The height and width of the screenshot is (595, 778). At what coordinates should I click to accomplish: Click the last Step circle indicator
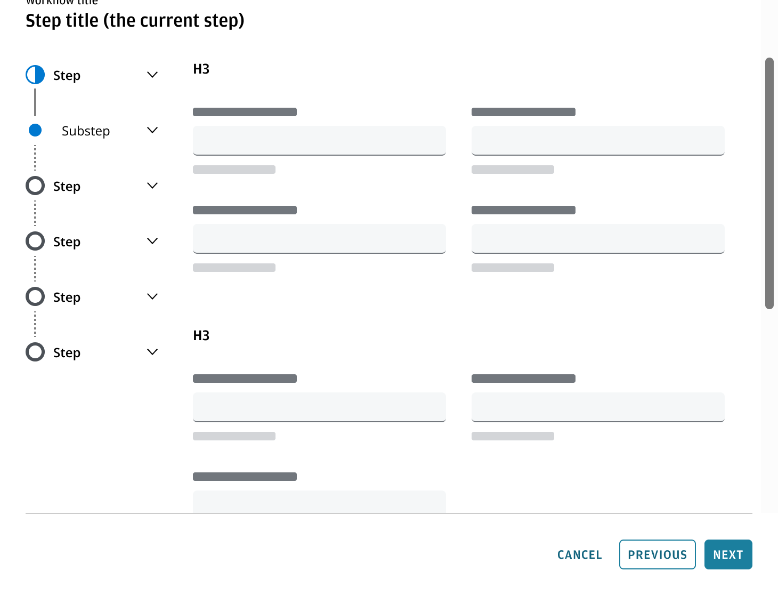35,352
